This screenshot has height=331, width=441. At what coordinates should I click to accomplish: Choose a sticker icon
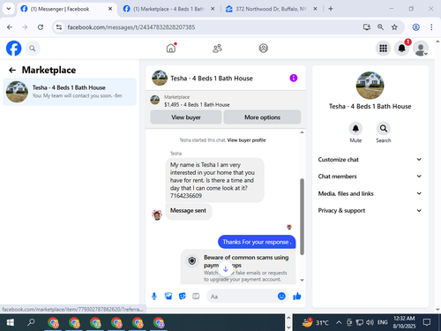(x=183, y=297)
